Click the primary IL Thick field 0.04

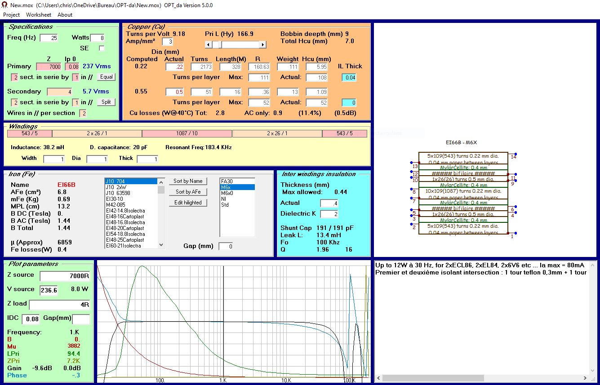click(x=349, y=77)
